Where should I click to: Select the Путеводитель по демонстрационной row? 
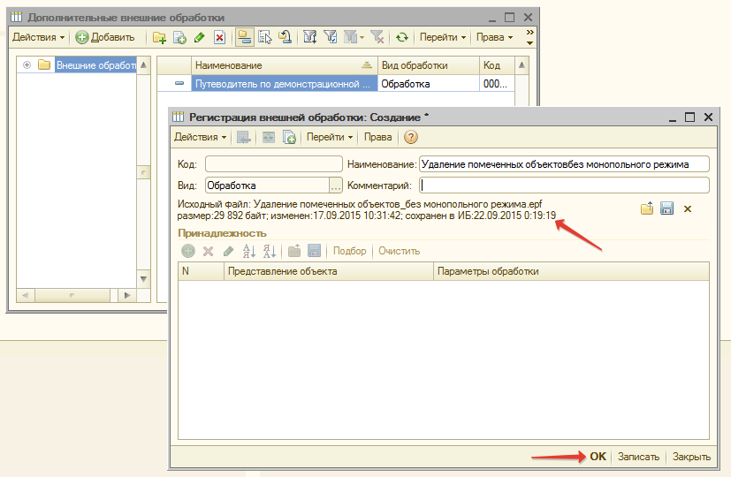(x=283, y=84)
